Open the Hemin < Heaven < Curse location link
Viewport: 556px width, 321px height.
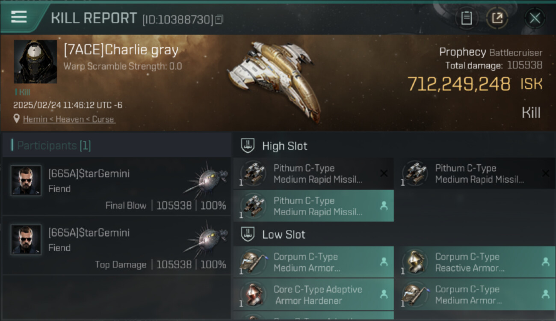point(69,119)
